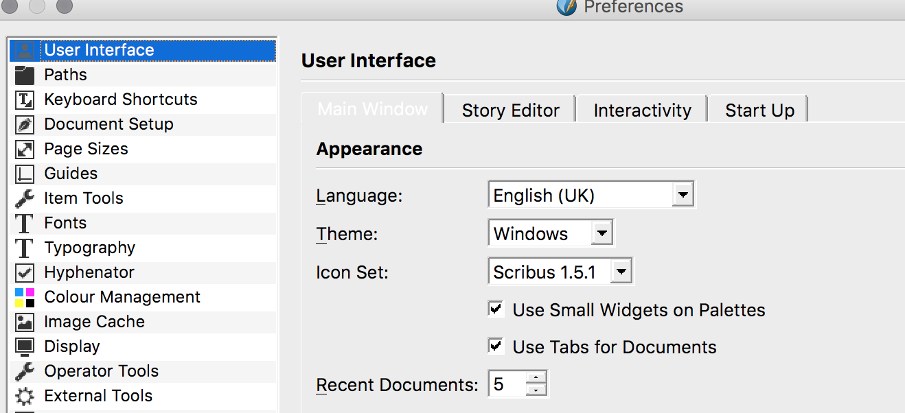Open the Interactivity tab
The height and width of the screenshot is (413, 905).
(x=642, y=110)
